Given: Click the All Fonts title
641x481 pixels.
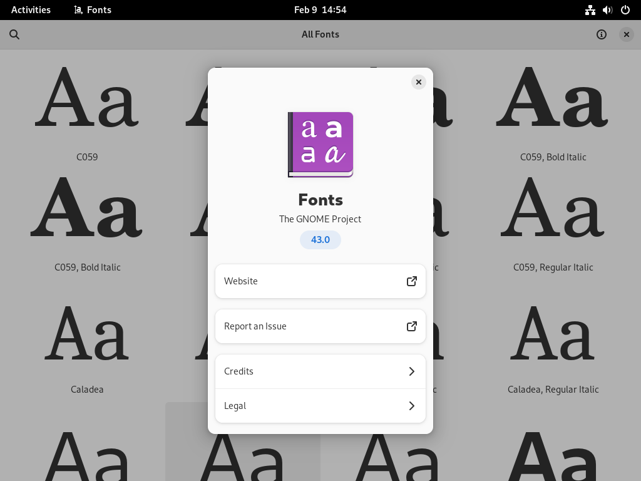Looking at the screenshot, I should 320,34.
